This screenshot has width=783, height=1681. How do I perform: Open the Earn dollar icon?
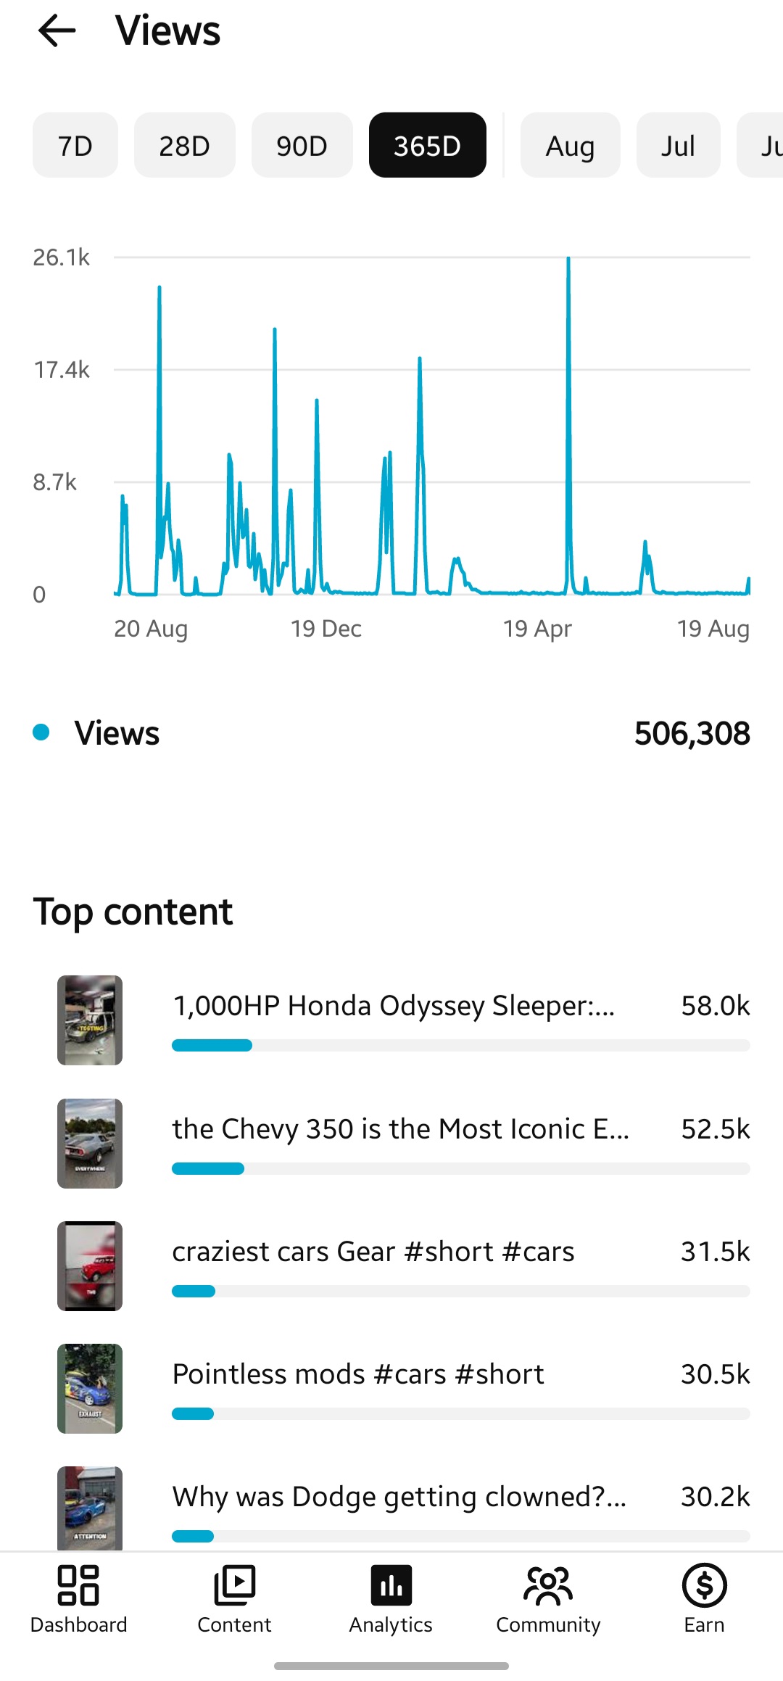[x=705, y=1585]
